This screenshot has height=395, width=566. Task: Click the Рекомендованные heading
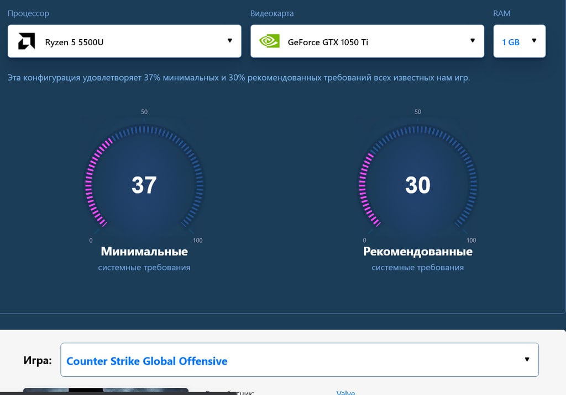click(418, 251)
